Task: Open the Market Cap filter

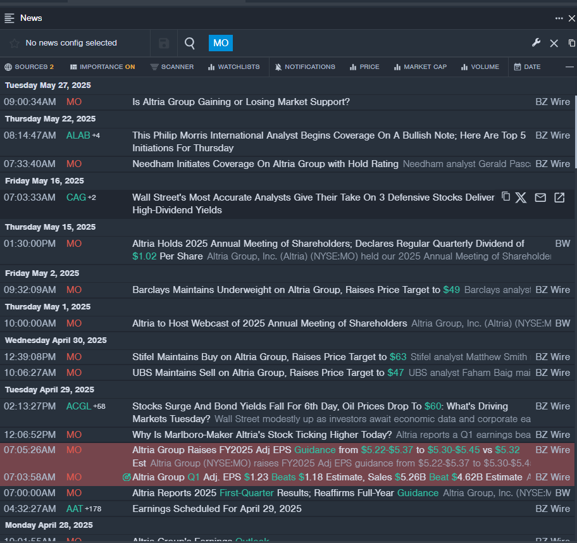Action: pos(420,67)
